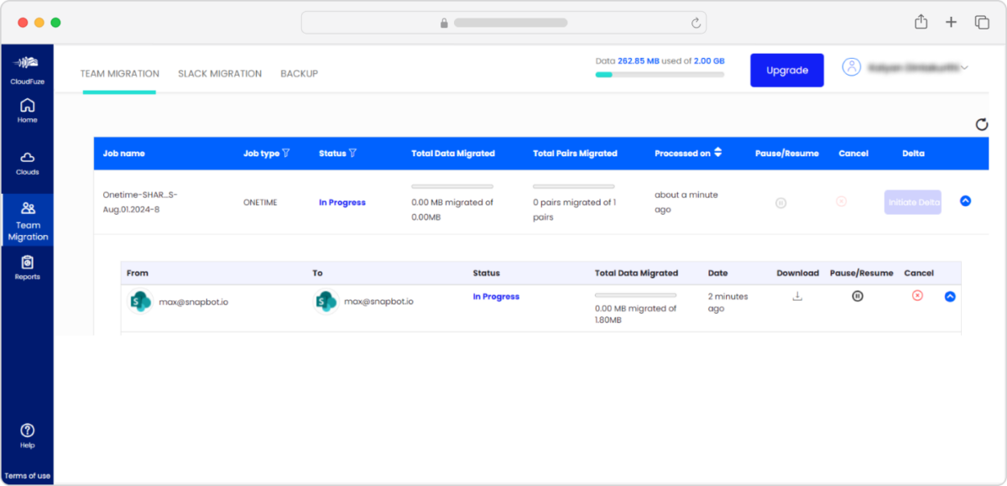Download the migration report for max@snapbot.io
Screen dimensions: 1007x486
(x=797, y=295)
